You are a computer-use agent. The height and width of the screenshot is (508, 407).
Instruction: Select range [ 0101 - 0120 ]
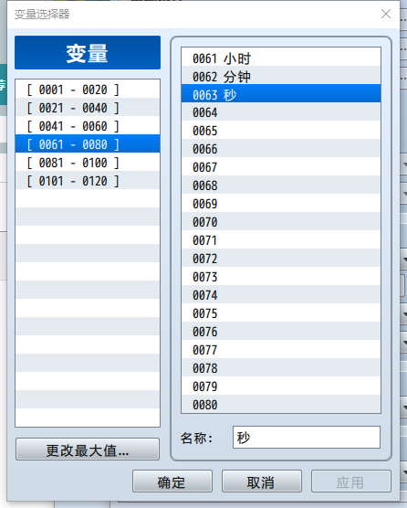[x=88, y=180]
